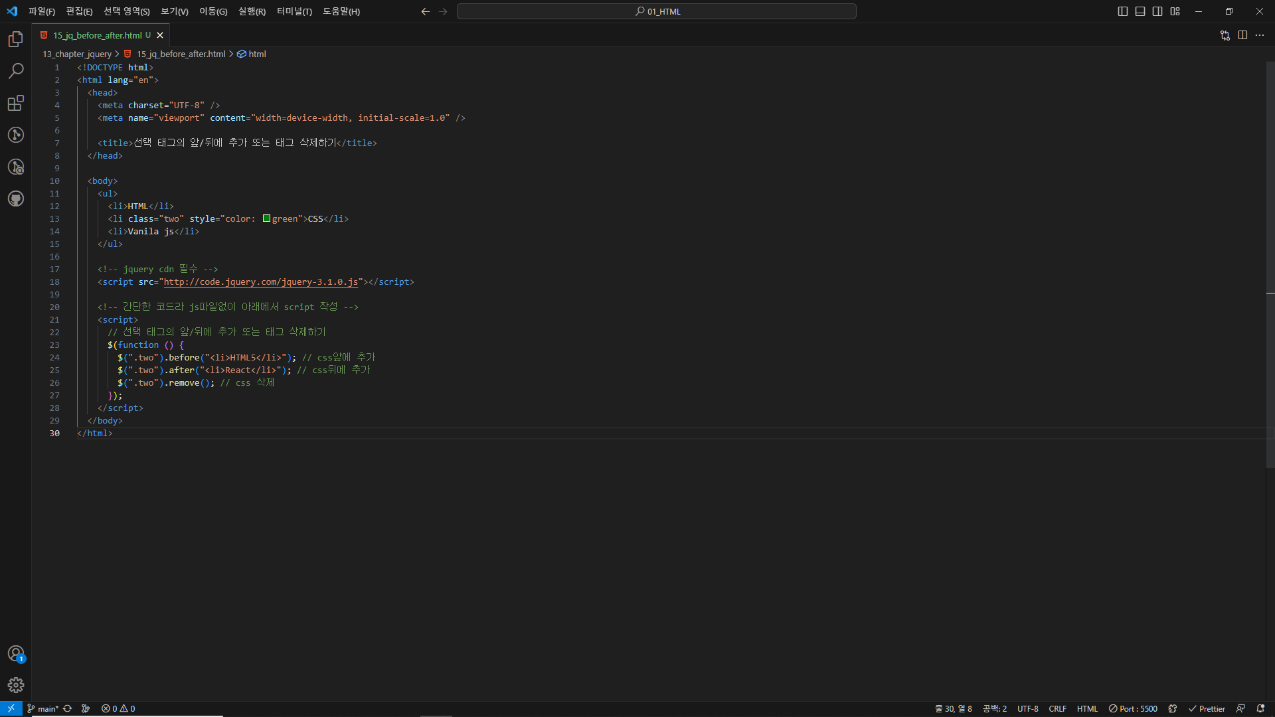The height and width of the screenshot is (717, 1275).
Task: Open the 터미널(T) menu
Action: coord(294,11)
